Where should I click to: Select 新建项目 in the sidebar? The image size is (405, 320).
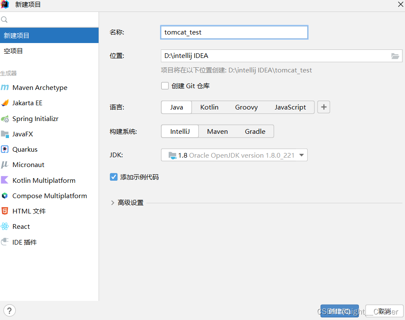click(49, 35)
